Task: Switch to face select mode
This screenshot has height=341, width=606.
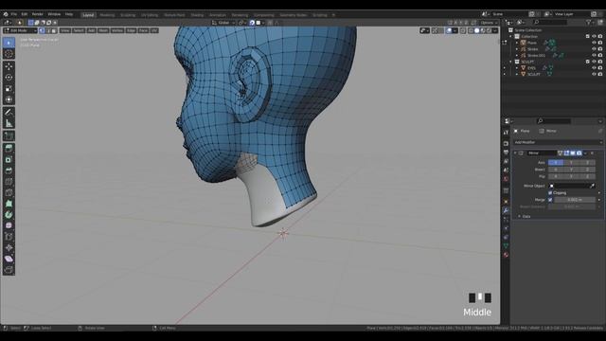Action: tap(54, 30)
